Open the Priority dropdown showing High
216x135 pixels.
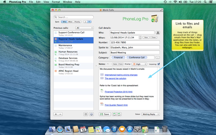tap(139, 64)
